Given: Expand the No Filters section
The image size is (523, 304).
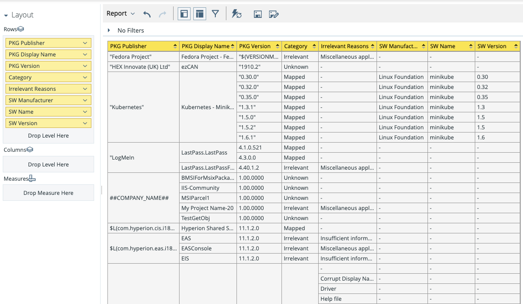Looking at the screenshot, I should click(x=109, y=30).
